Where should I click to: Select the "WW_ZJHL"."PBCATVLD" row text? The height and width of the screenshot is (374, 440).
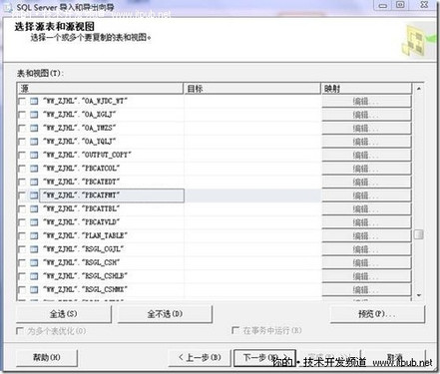point(81,222)
